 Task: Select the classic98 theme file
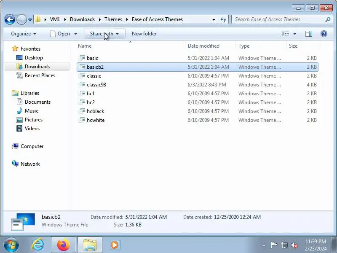coord(197,85)
